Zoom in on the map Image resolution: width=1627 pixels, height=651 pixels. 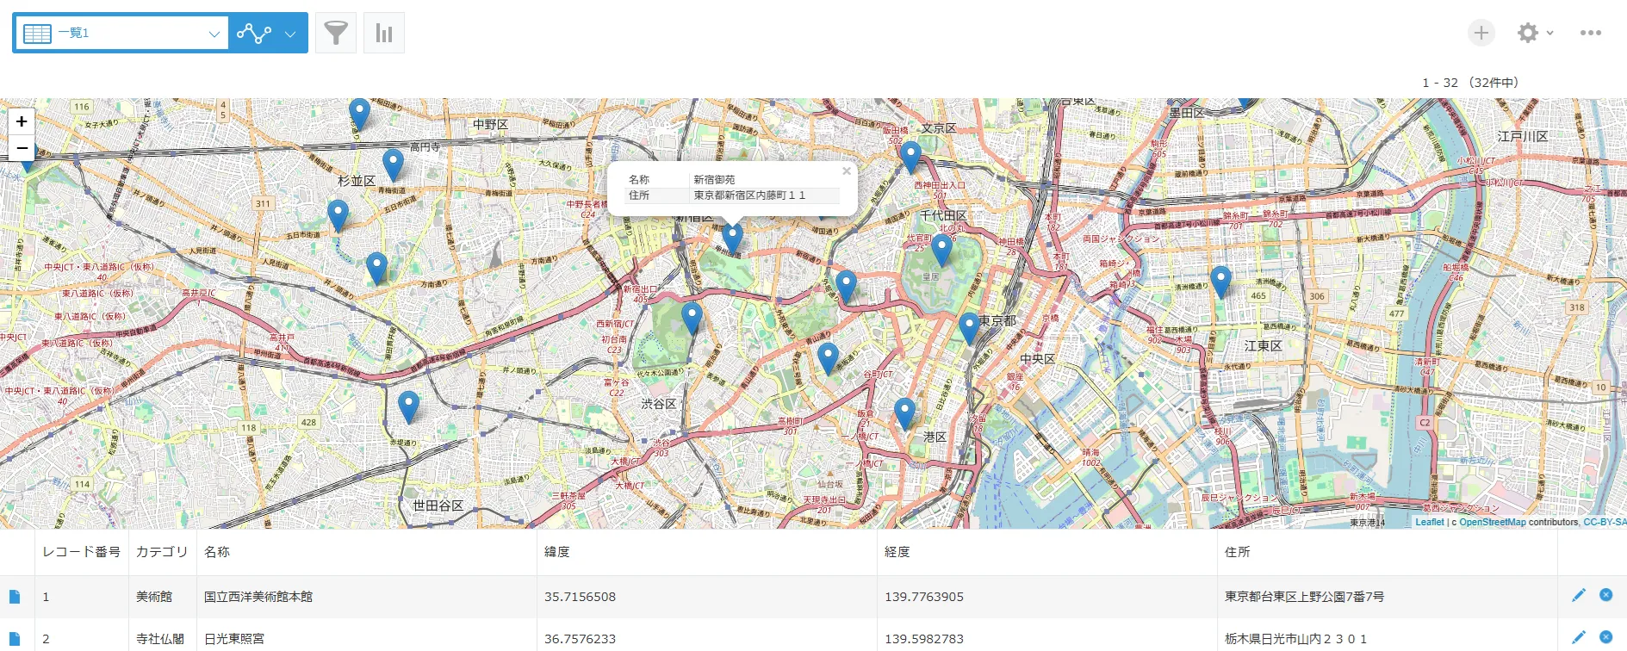click(22, 121)
